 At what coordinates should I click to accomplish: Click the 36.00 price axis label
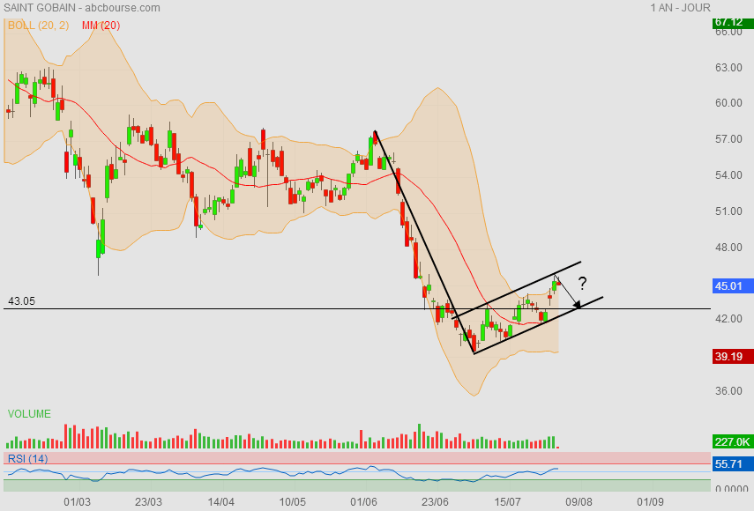pyautogui.click(x=728, y=391)
